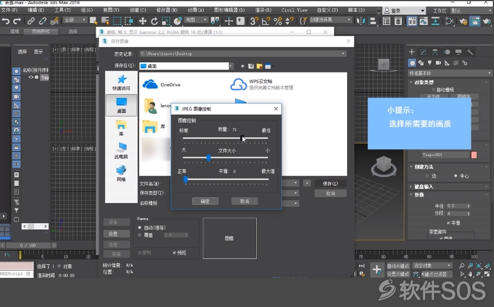
Task: Click the Setup button left of Gamma
Action: click(117, 234)
